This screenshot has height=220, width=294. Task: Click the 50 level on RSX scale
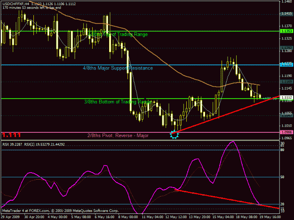pyautogui.click(x=282, y=177)
